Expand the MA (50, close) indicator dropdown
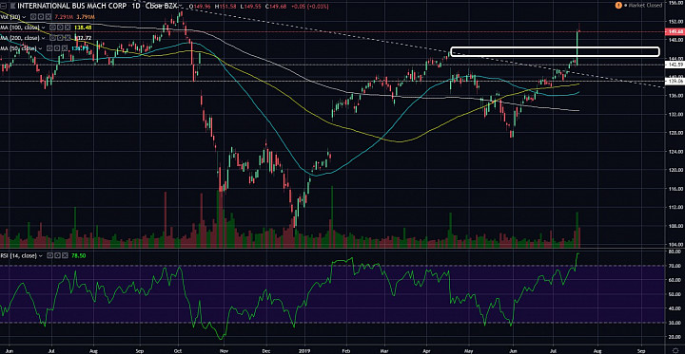 point(40,48)
